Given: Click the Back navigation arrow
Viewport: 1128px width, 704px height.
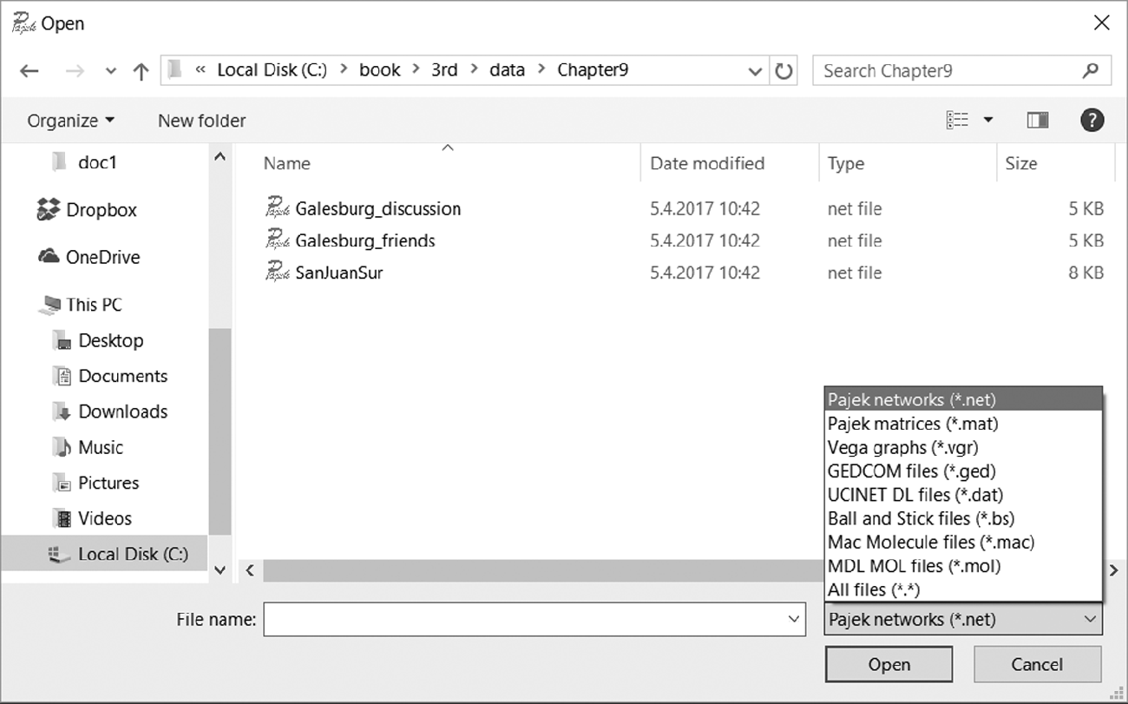Looking at the screenshot, I should [x=30, y=71].
